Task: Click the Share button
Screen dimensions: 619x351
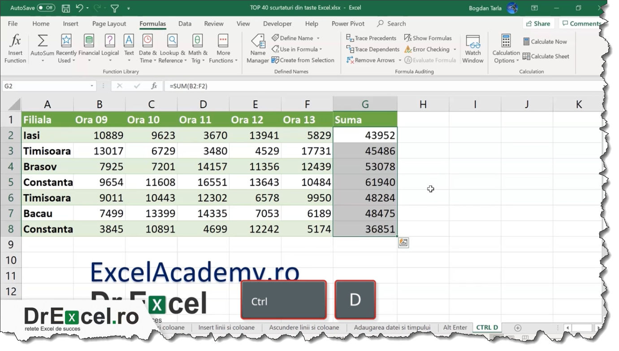Action: [x=538, y=23]
